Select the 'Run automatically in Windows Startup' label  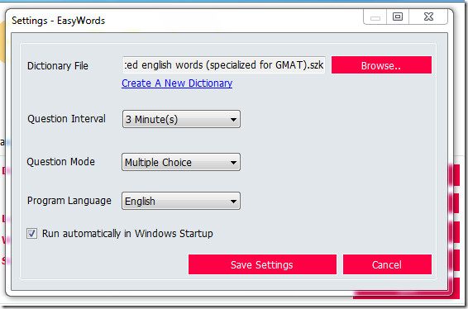pos(127,234)
